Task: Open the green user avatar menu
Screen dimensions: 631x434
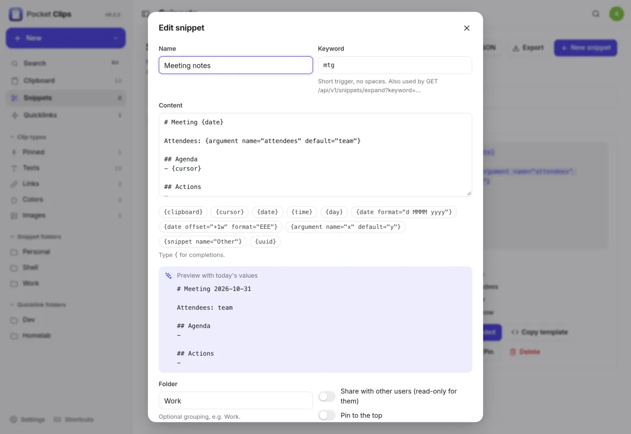Action: click(616, 14)
